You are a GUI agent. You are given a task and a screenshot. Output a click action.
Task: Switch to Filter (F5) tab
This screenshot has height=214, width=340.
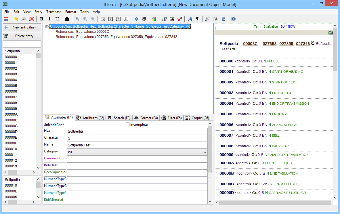pos(171,118)
